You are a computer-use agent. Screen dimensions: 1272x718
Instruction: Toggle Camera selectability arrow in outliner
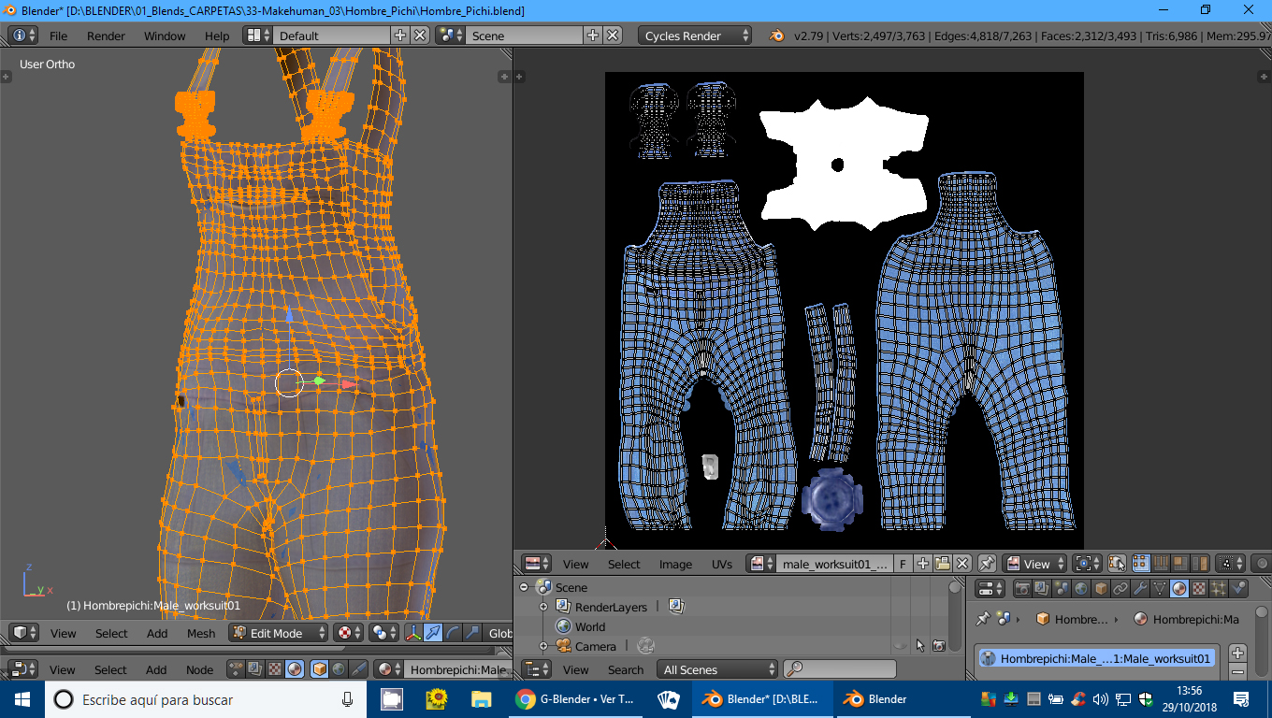click(x=920, y=646)
